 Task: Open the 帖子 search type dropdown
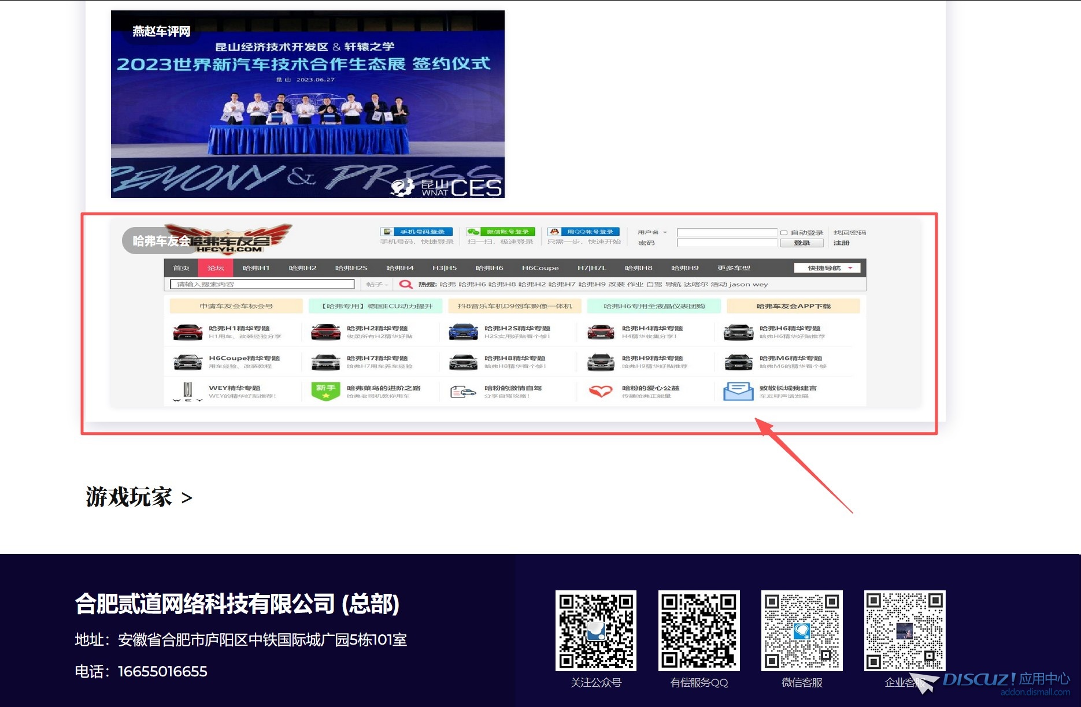pyautogui.click(x=377, y=284)
